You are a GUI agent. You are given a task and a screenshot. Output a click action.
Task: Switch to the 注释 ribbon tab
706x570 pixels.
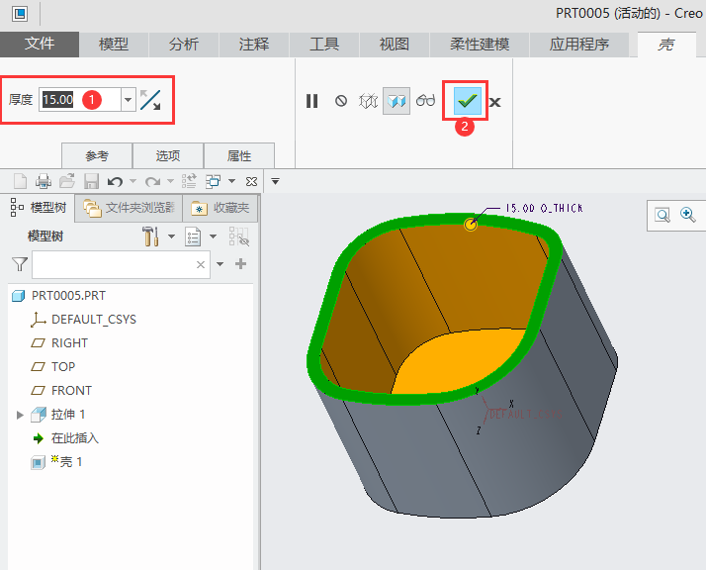254,45
